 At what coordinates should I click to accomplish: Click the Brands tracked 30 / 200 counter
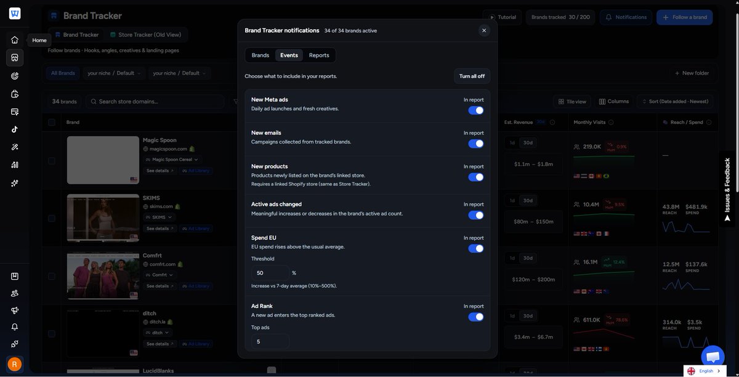tap(560, 17)
